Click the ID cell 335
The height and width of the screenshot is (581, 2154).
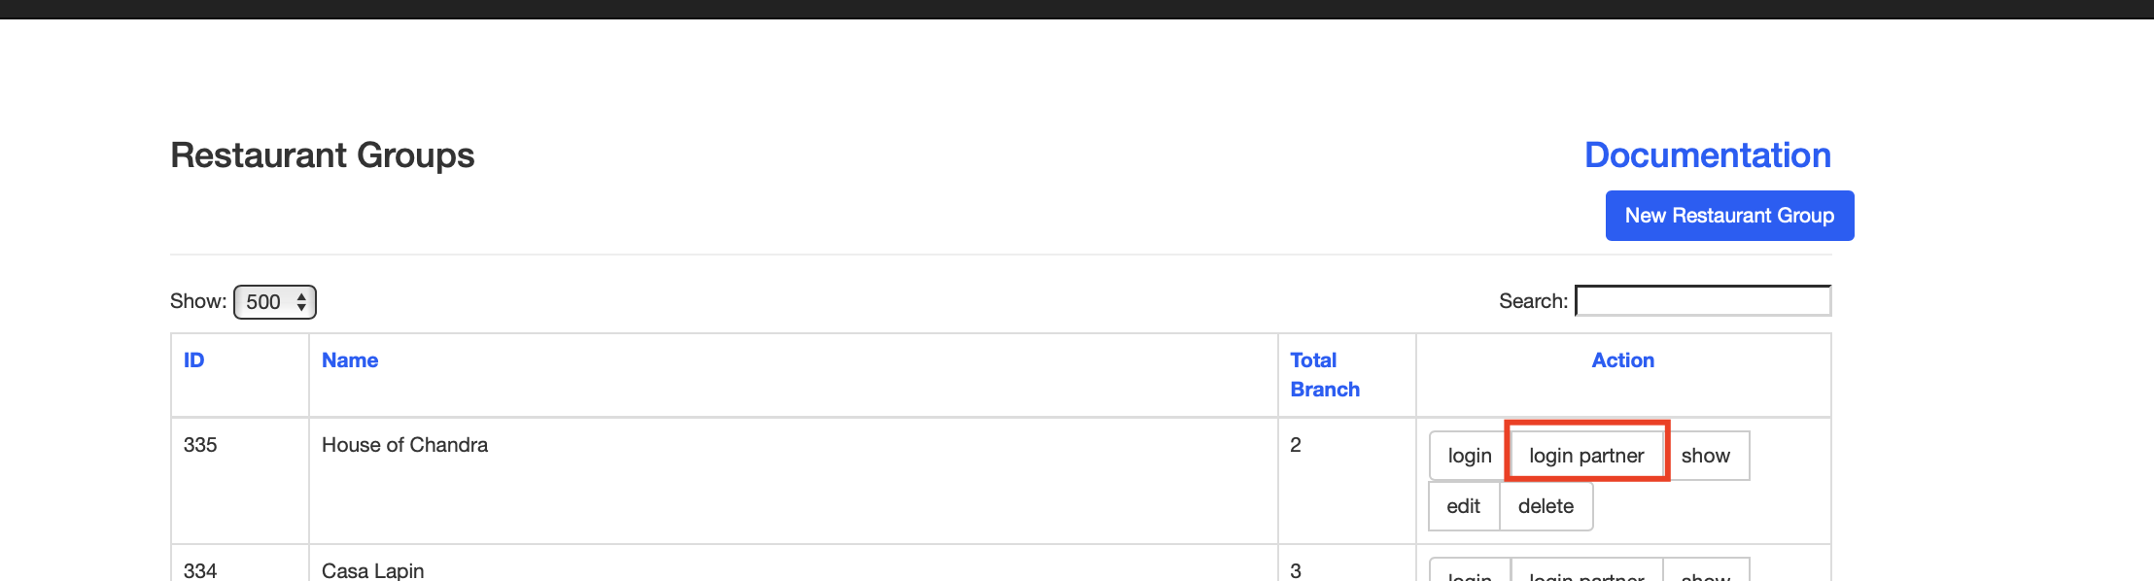click(x=200, y=445)
